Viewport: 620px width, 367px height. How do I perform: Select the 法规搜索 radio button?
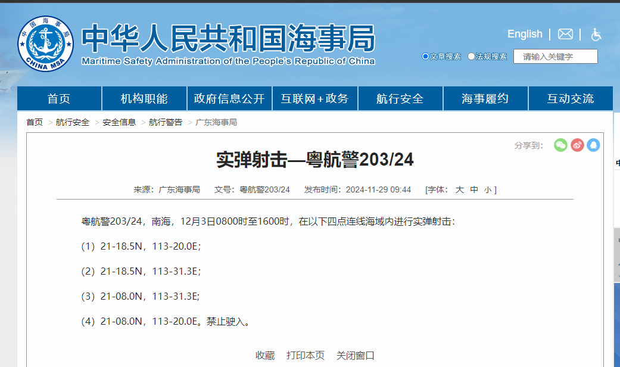[x=472, y=57]
